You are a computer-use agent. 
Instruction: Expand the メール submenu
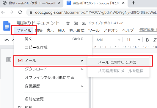click(51, 61)
